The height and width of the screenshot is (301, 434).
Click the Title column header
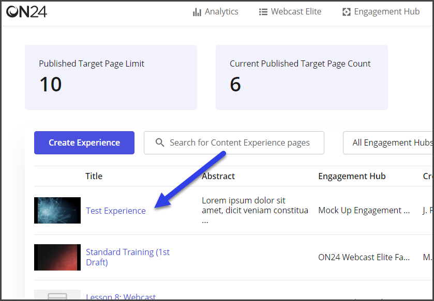tap(94, 176)
